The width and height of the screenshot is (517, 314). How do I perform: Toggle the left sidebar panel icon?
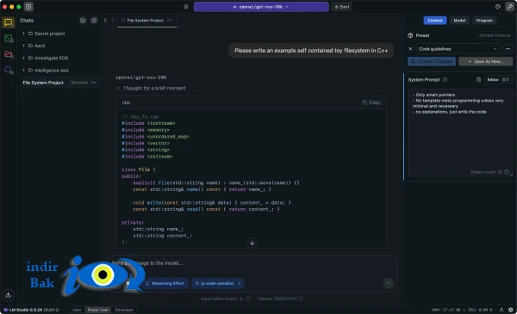tap(28, 7)
